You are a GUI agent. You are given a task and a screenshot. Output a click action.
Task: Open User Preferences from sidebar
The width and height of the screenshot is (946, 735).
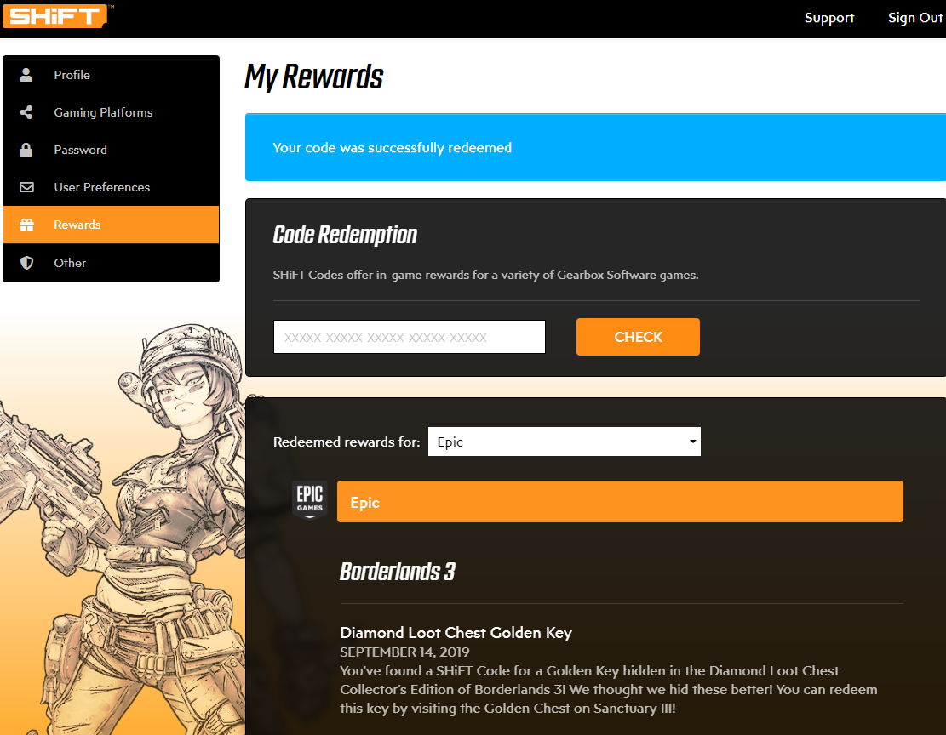[101, 187]
